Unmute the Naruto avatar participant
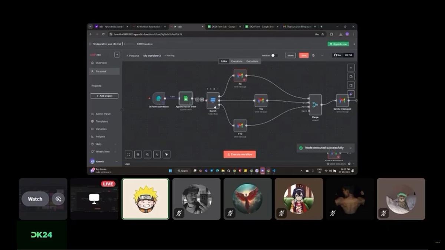 [145, 199]
